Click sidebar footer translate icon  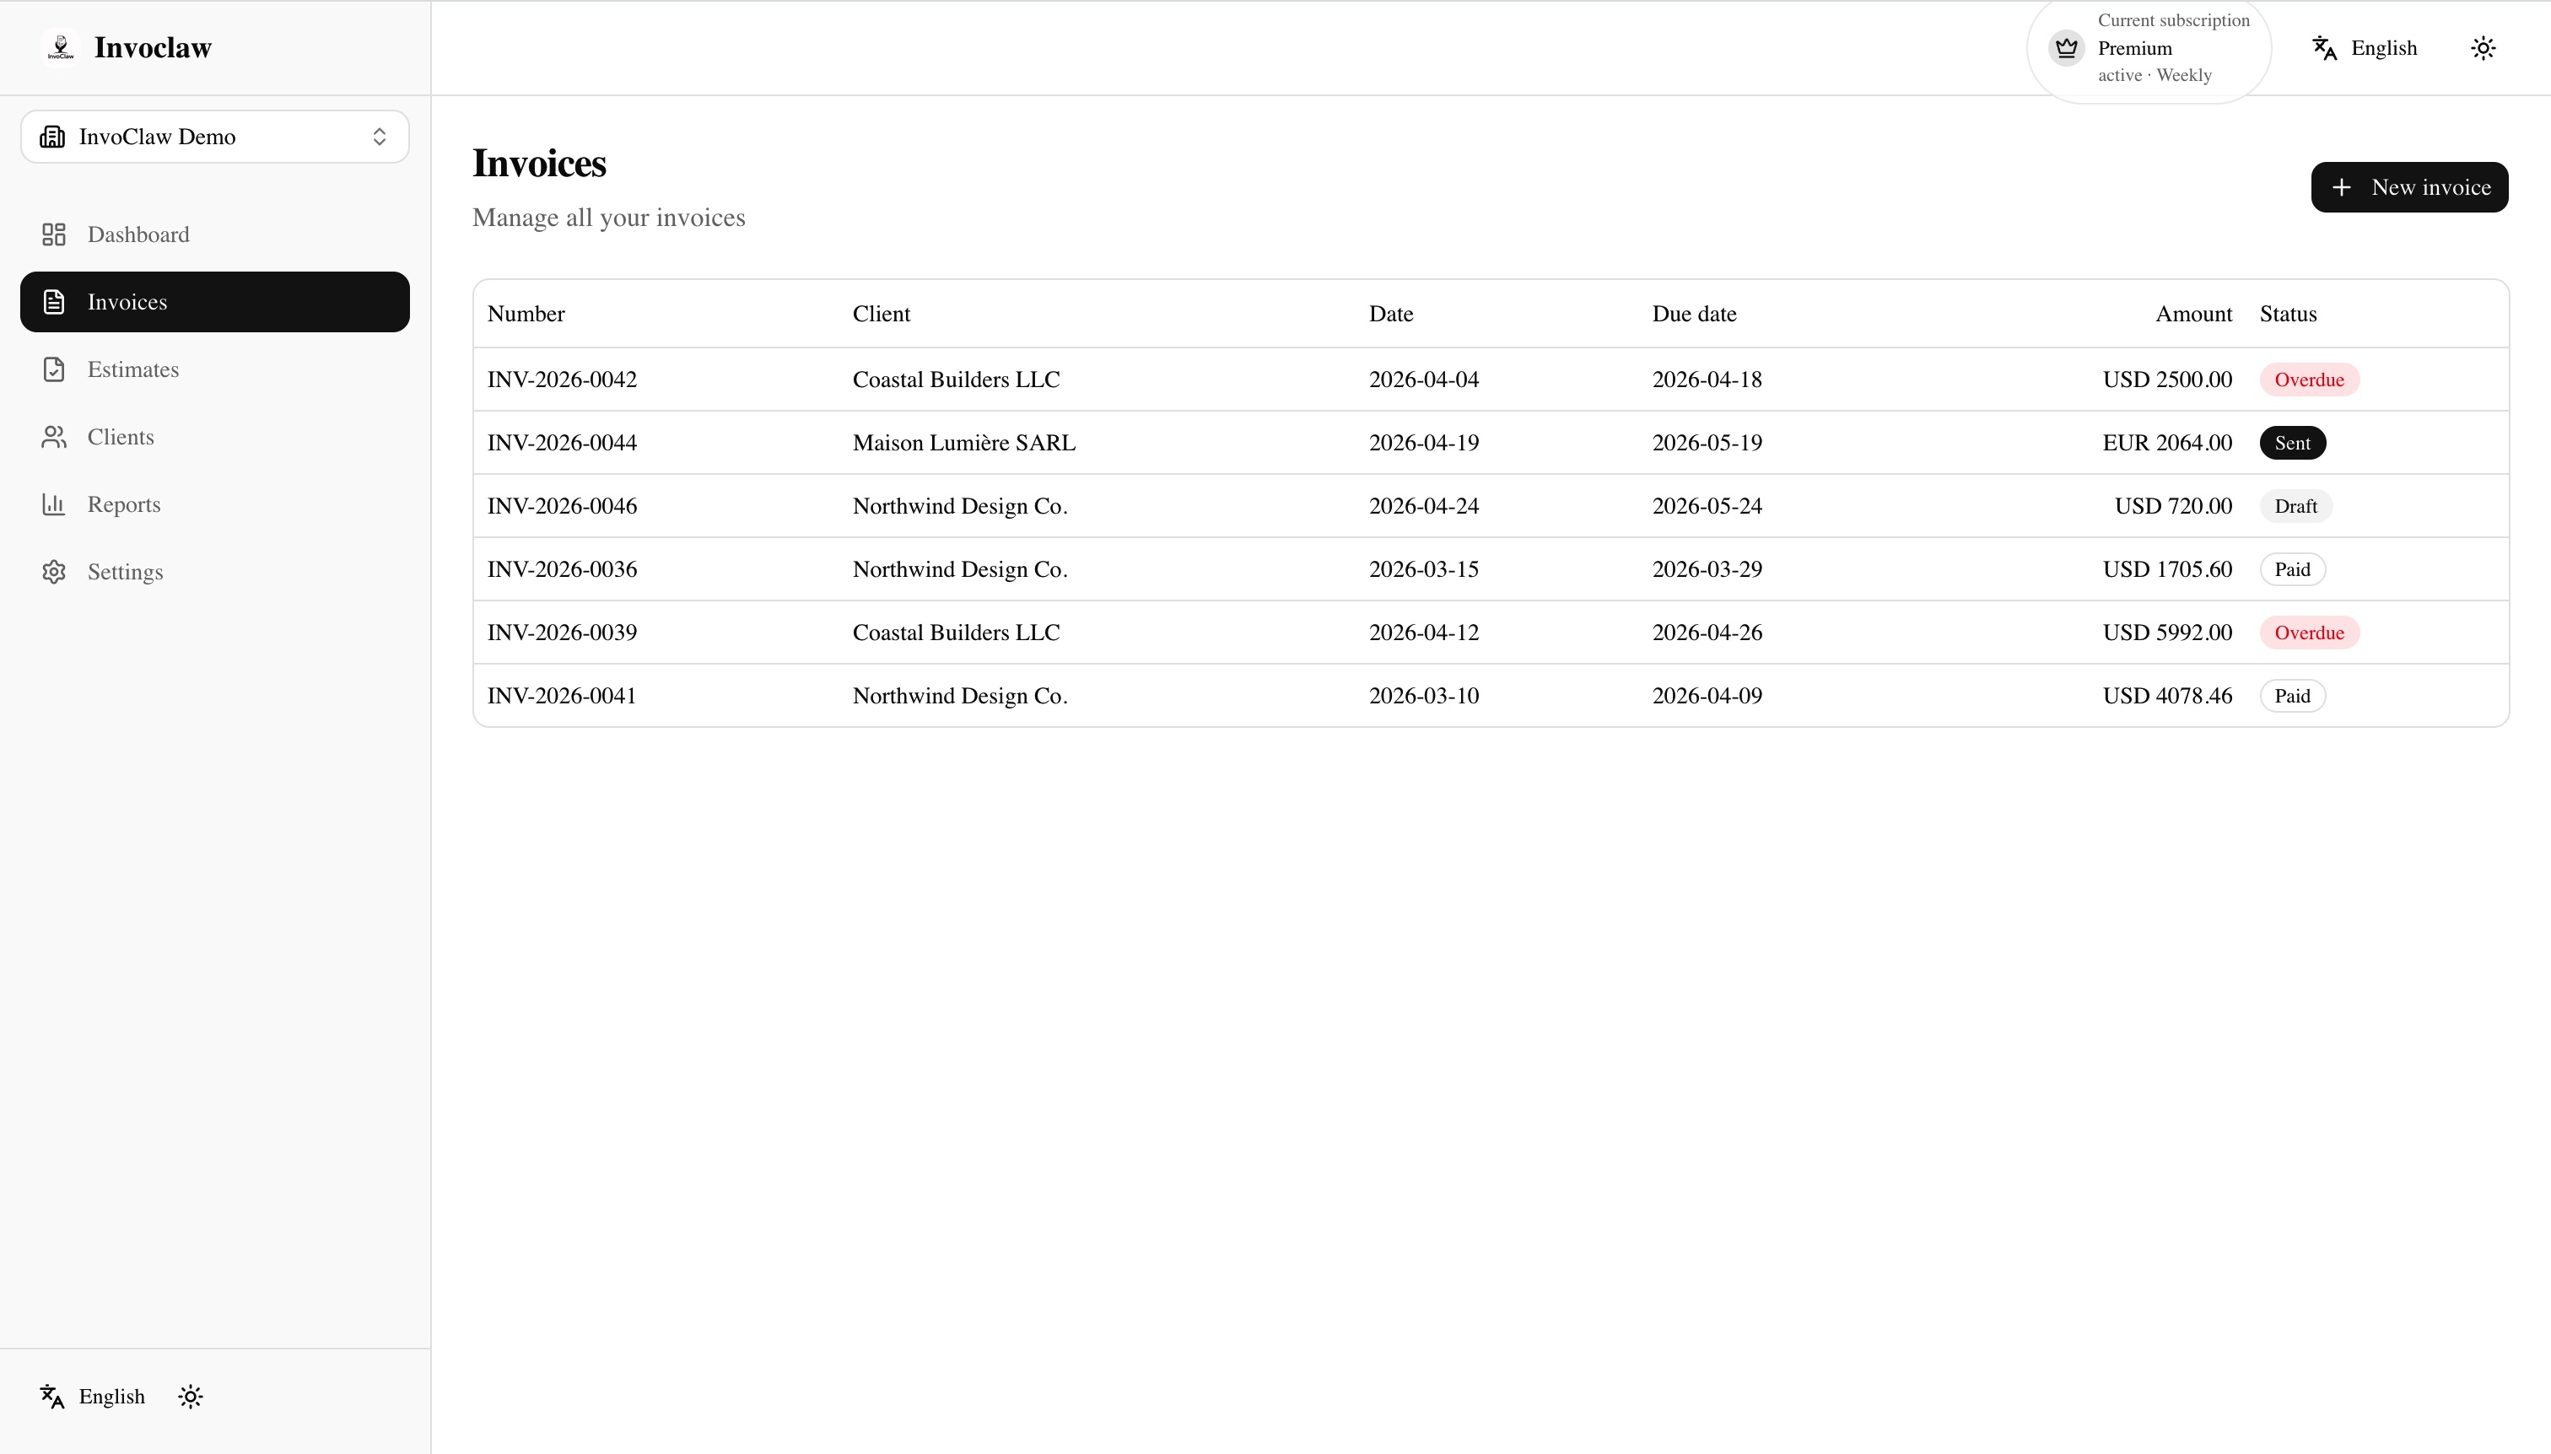coord(52,1396)
